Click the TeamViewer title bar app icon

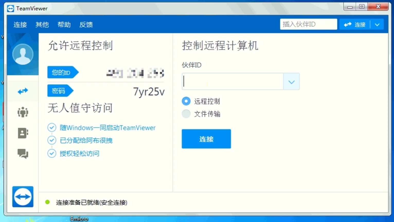point(11,8)
